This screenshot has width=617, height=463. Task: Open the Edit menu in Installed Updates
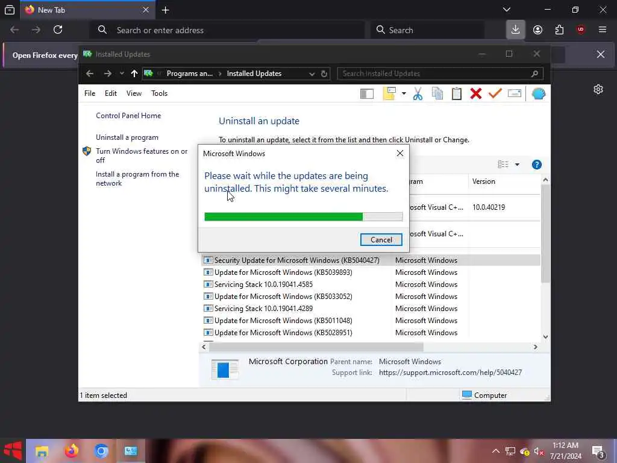(111, 93)
